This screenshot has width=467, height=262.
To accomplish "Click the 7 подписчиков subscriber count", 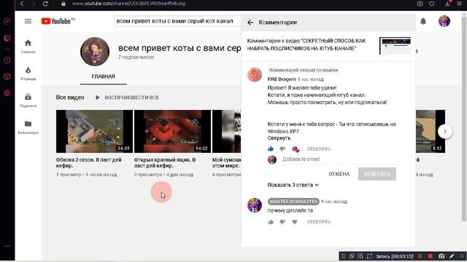I will pyautogui.click(x=136, y=57).
